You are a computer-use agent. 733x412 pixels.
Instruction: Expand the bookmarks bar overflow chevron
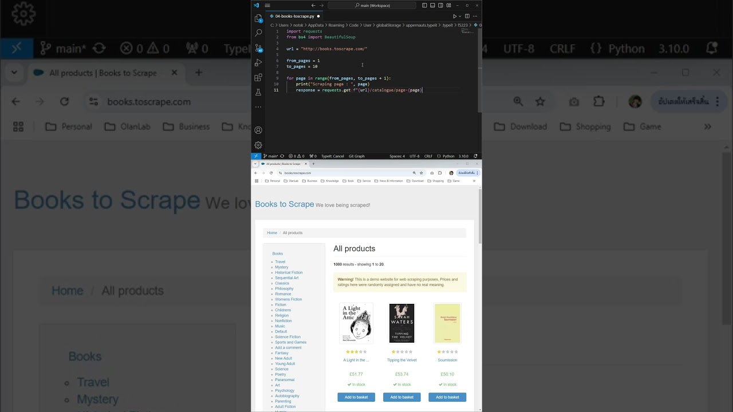point(474,181)
